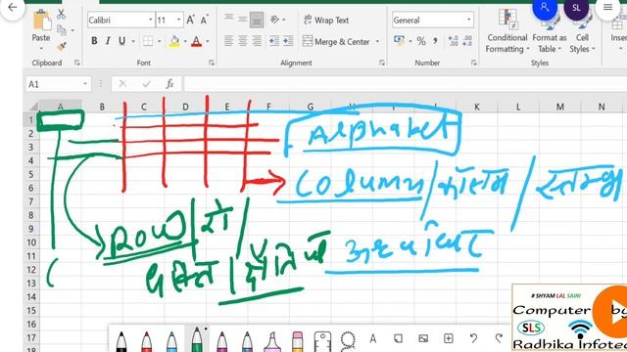
Task: Toggle Top Align
Action: (228, 18)
